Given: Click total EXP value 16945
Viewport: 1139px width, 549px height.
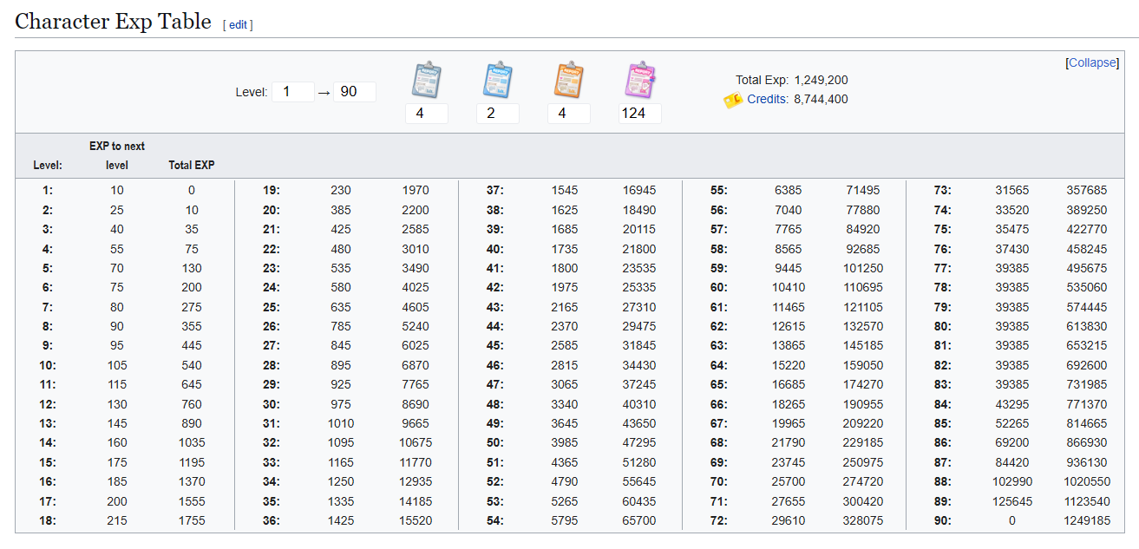Looking at the screenshot, I should coord(639,190).
